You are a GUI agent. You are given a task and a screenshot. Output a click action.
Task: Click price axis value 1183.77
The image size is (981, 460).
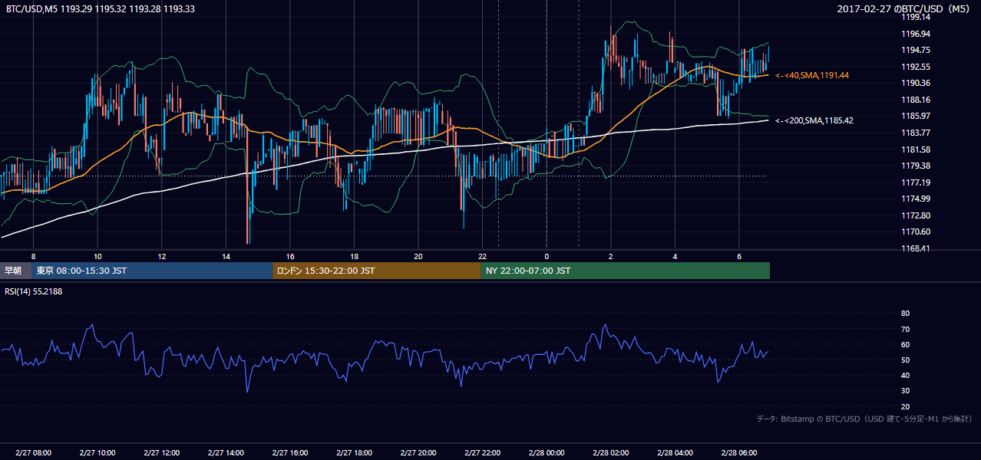(x=915, y=133)
